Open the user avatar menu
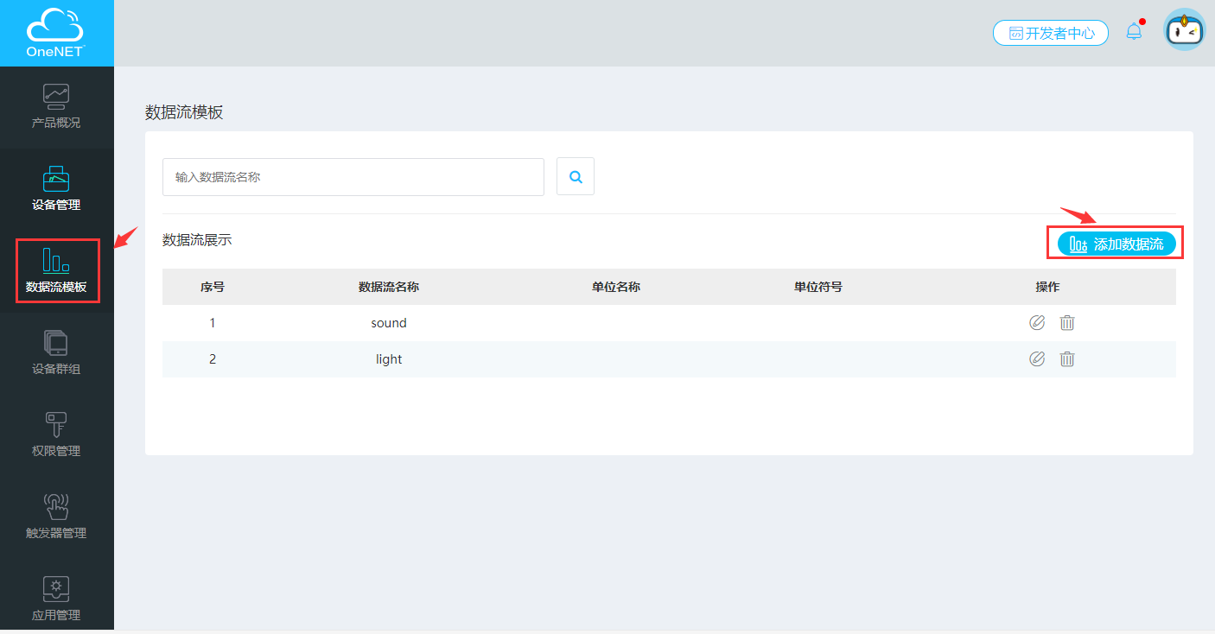1215x634 pixels. click(x=1184, y=31)
